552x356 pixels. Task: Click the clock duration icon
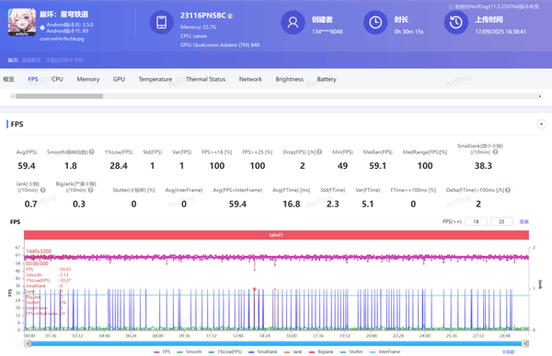[x=375, y=22]
